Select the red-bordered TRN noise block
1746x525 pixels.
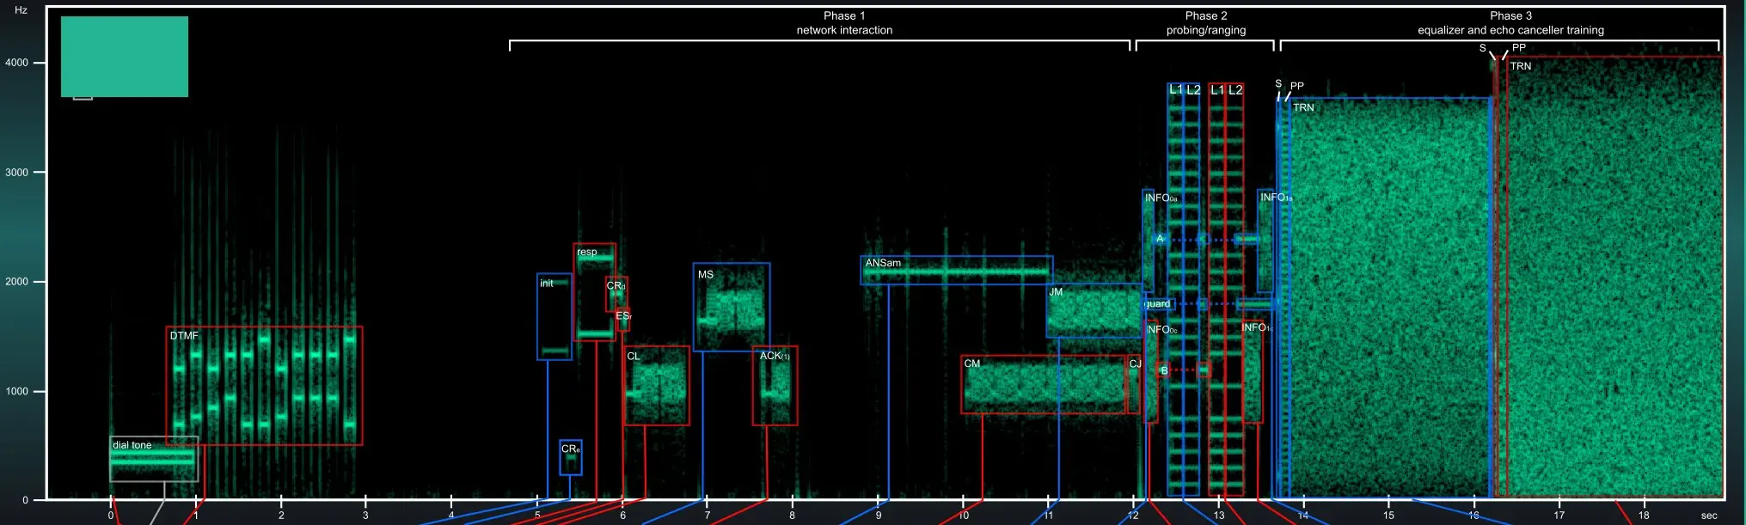click(x=1612, y=275)
